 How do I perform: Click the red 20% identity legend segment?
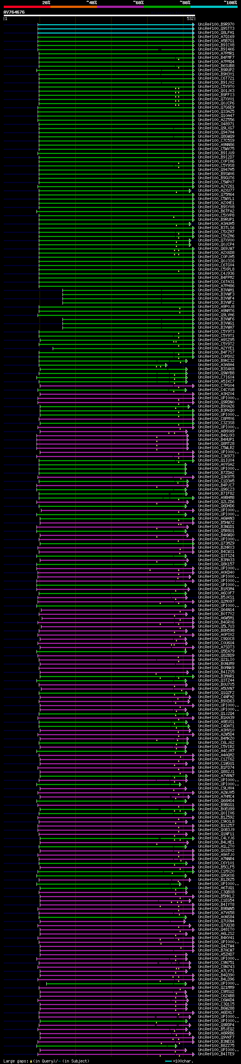pyautogui.click(x=27, y=7)
